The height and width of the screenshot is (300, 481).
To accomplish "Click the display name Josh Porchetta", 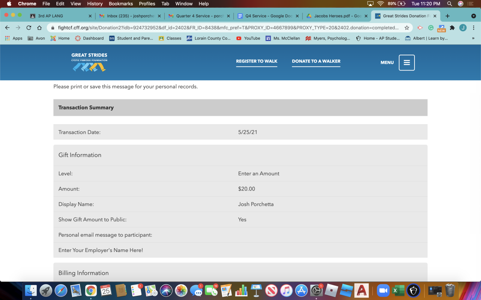I will click(256, 204).
